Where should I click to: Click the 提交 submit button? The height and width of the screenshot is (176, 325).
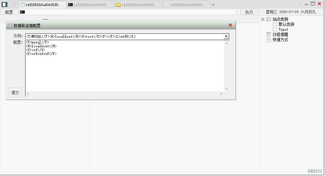[x=15, y=92]
